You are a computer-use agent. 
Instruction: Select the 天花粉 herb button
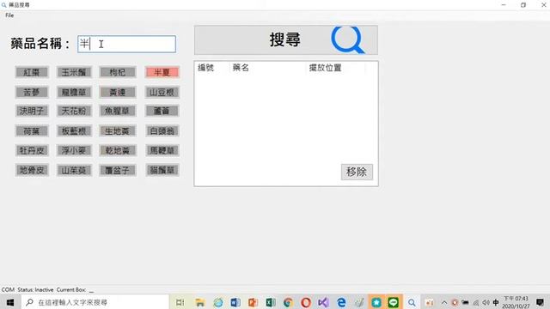point(74,111)
